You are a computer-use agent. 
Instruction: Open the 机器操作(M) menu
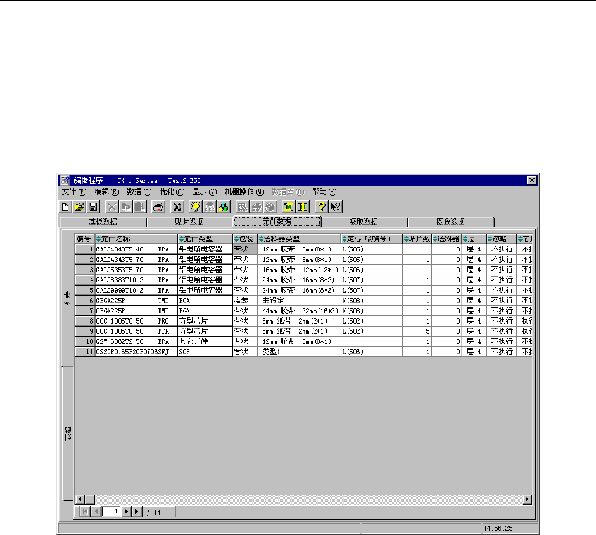pyautogui.click(x=244, y=192)
